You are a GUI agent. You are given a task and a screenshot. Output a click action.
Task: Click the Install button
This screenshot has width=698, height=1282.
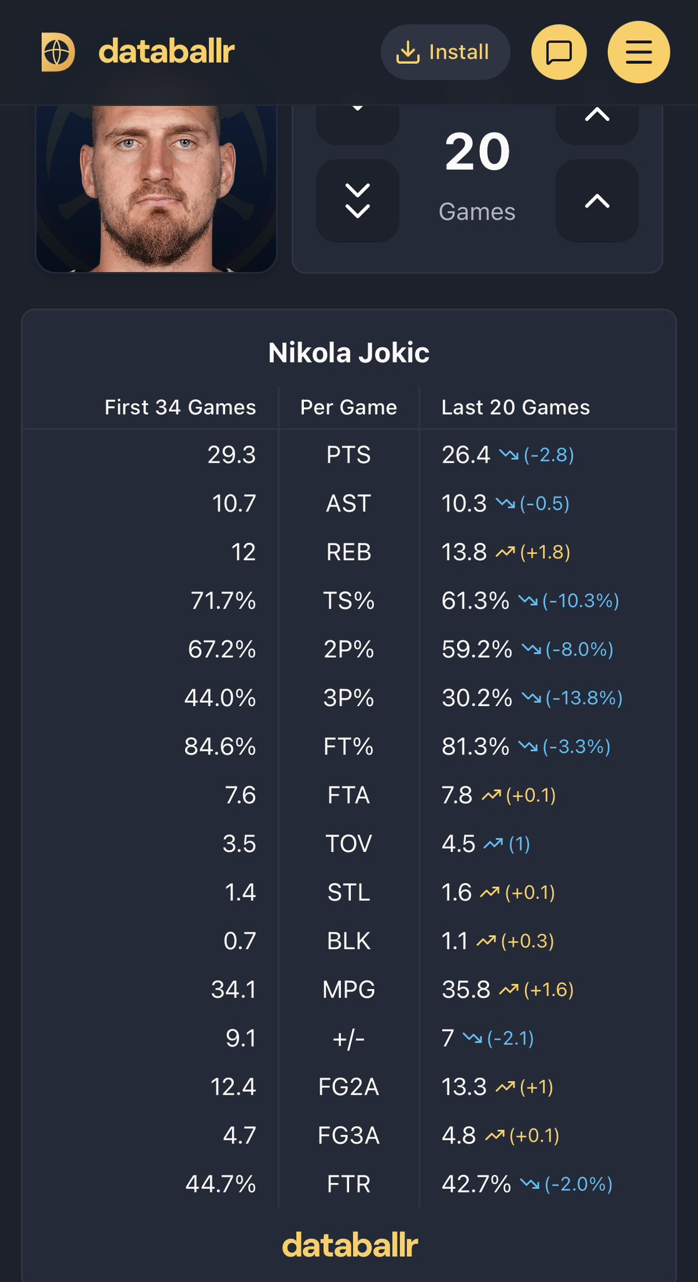(445, 52)
